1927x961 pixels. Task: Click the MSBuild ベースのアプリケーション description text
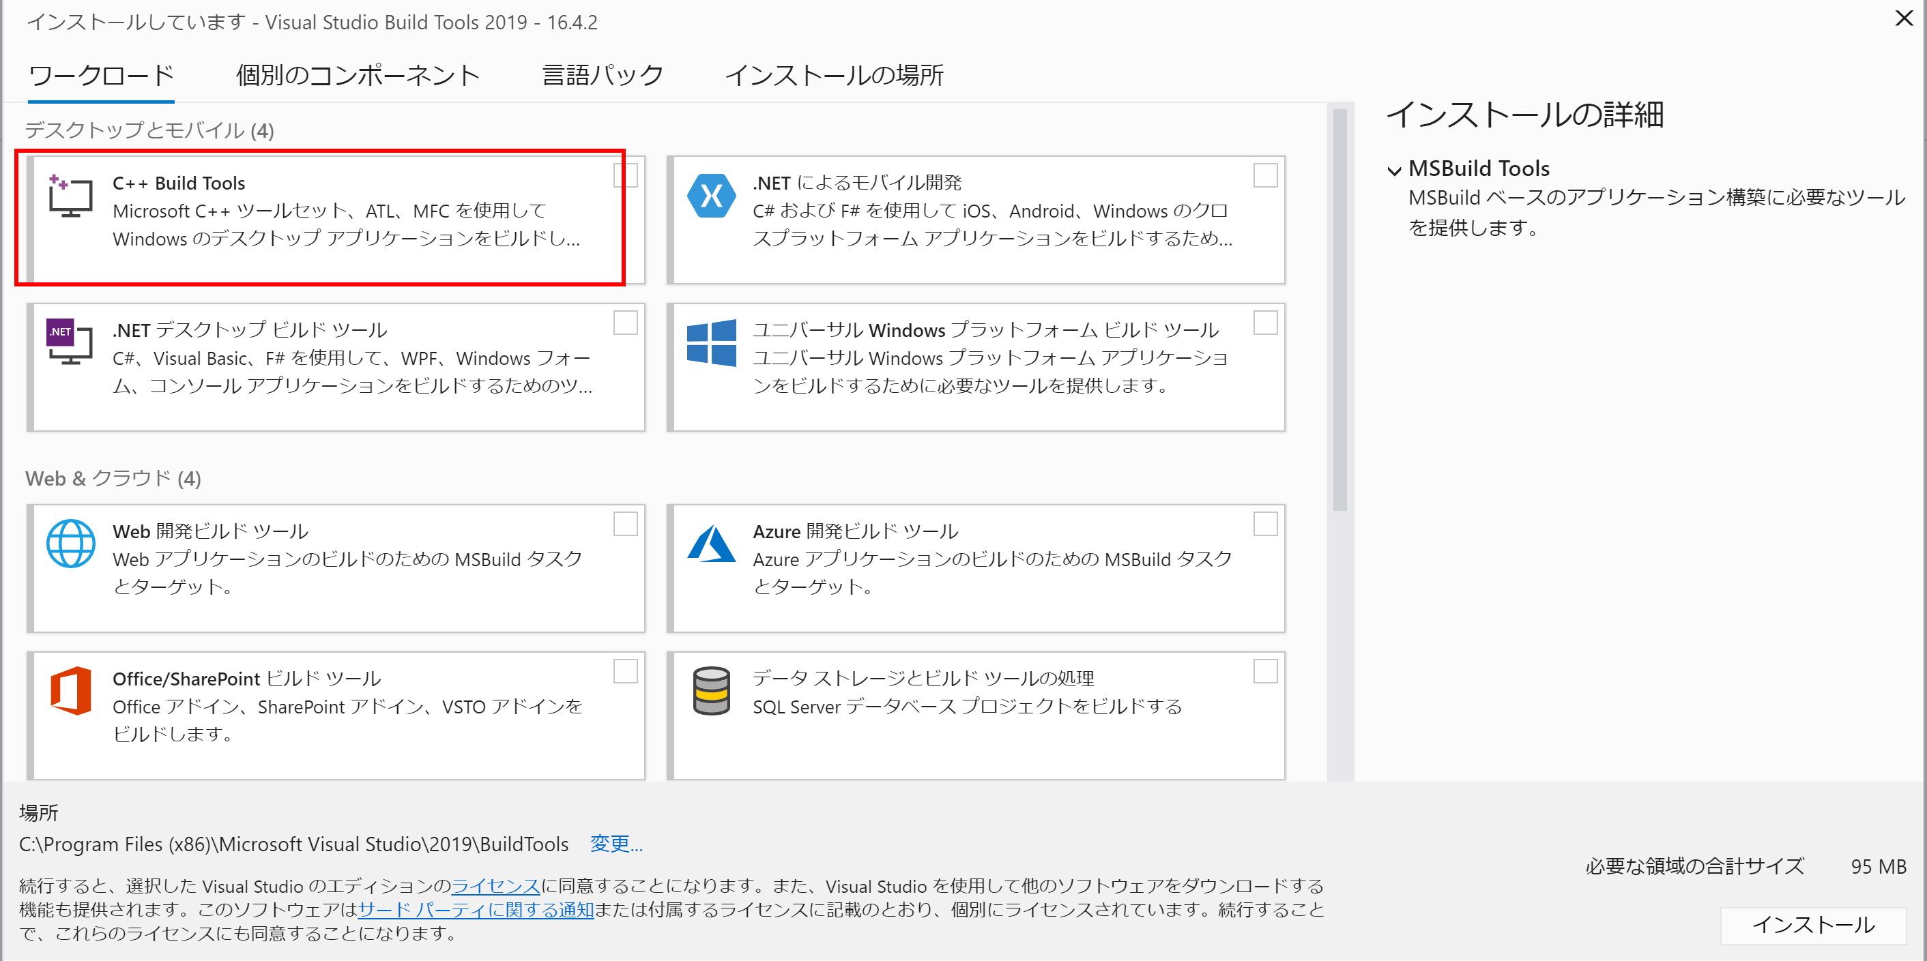pos(1657,212)
